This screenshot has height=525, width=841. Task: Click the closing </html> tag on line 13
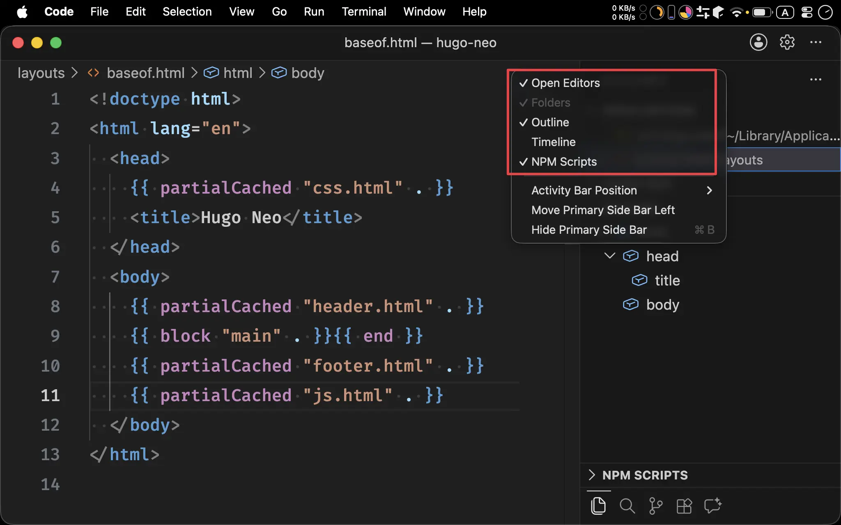[x=124, y=454]
